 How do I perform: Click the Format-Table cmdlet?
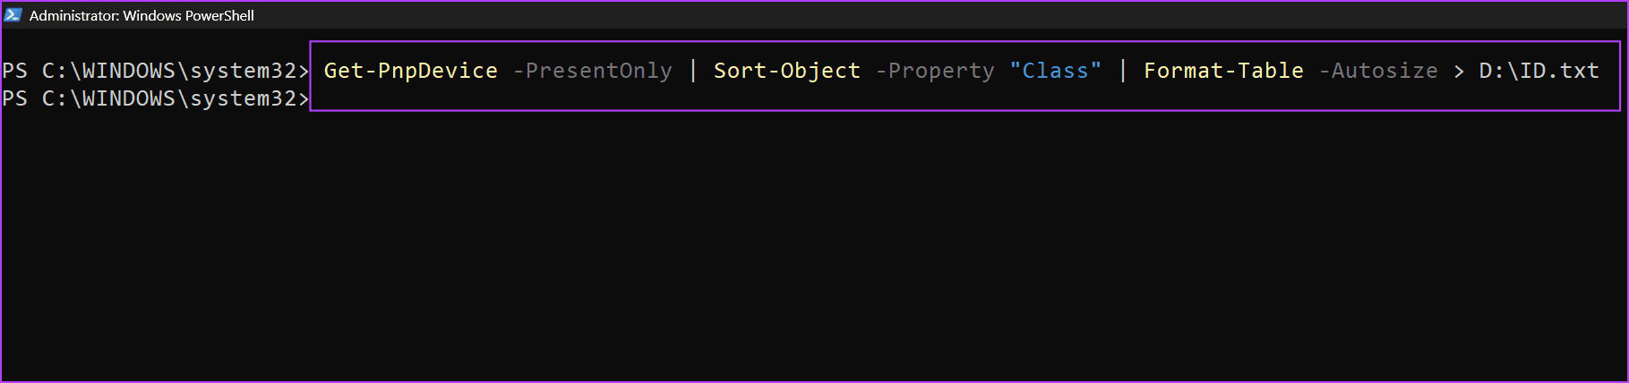pyautogui.click(x=1223, y=71)
